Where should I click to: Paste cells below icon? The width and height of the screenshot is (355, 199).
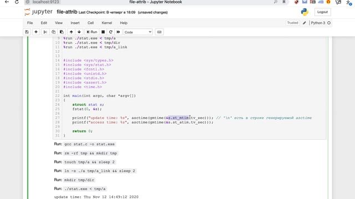click(62, 32)
